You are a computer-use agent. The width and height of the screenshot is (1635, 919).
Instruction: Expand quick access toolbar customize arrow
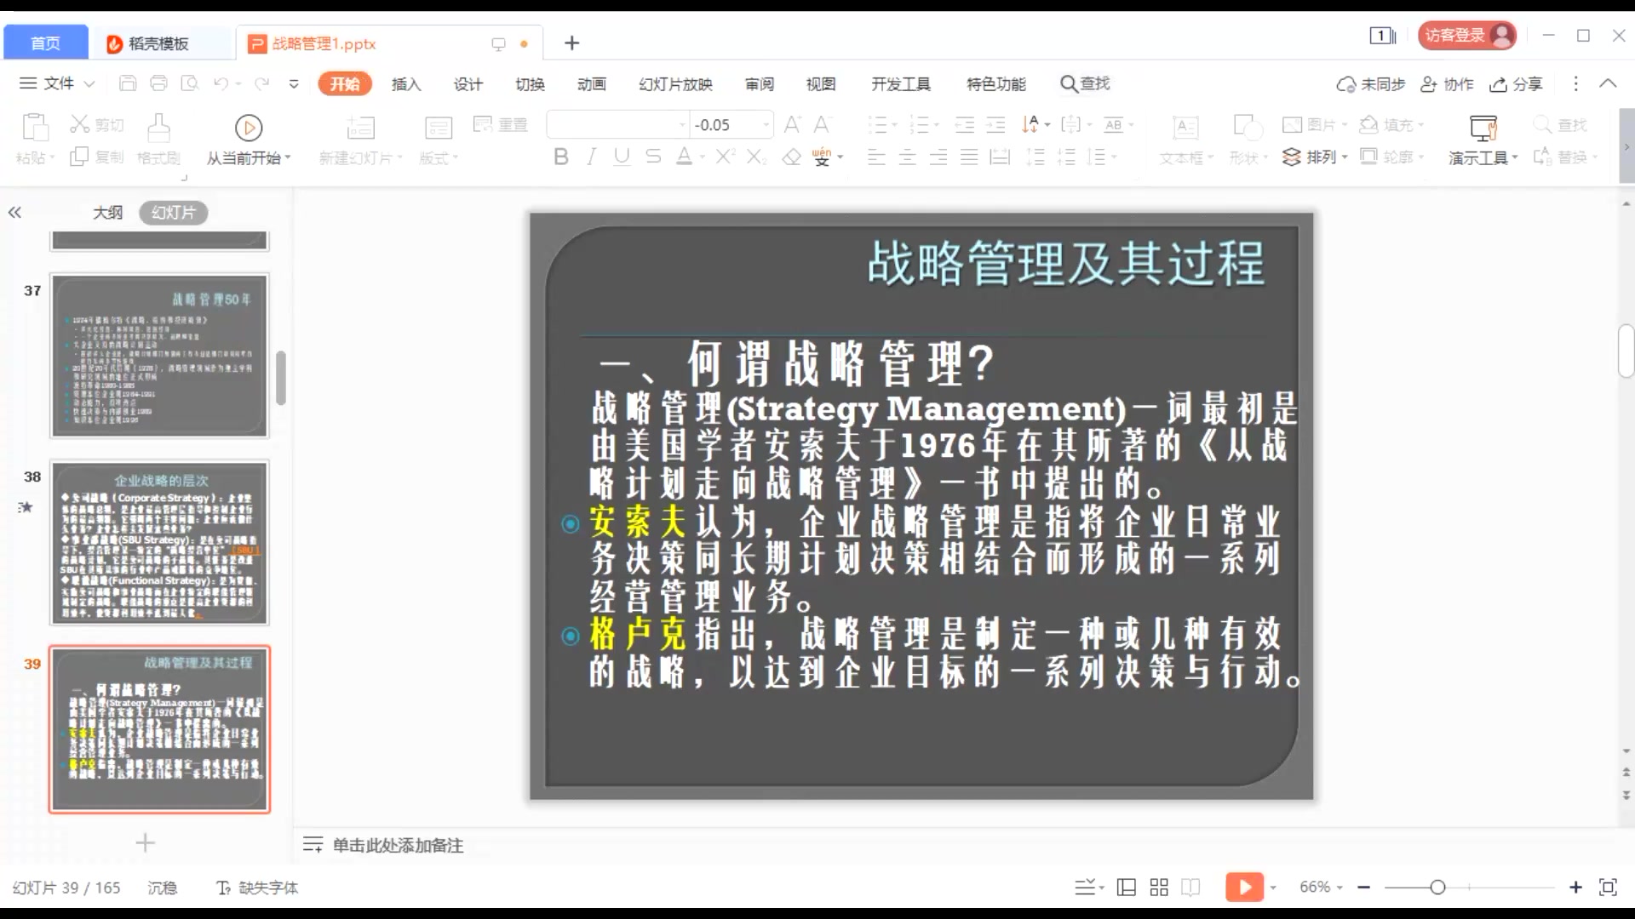(294, 83)
